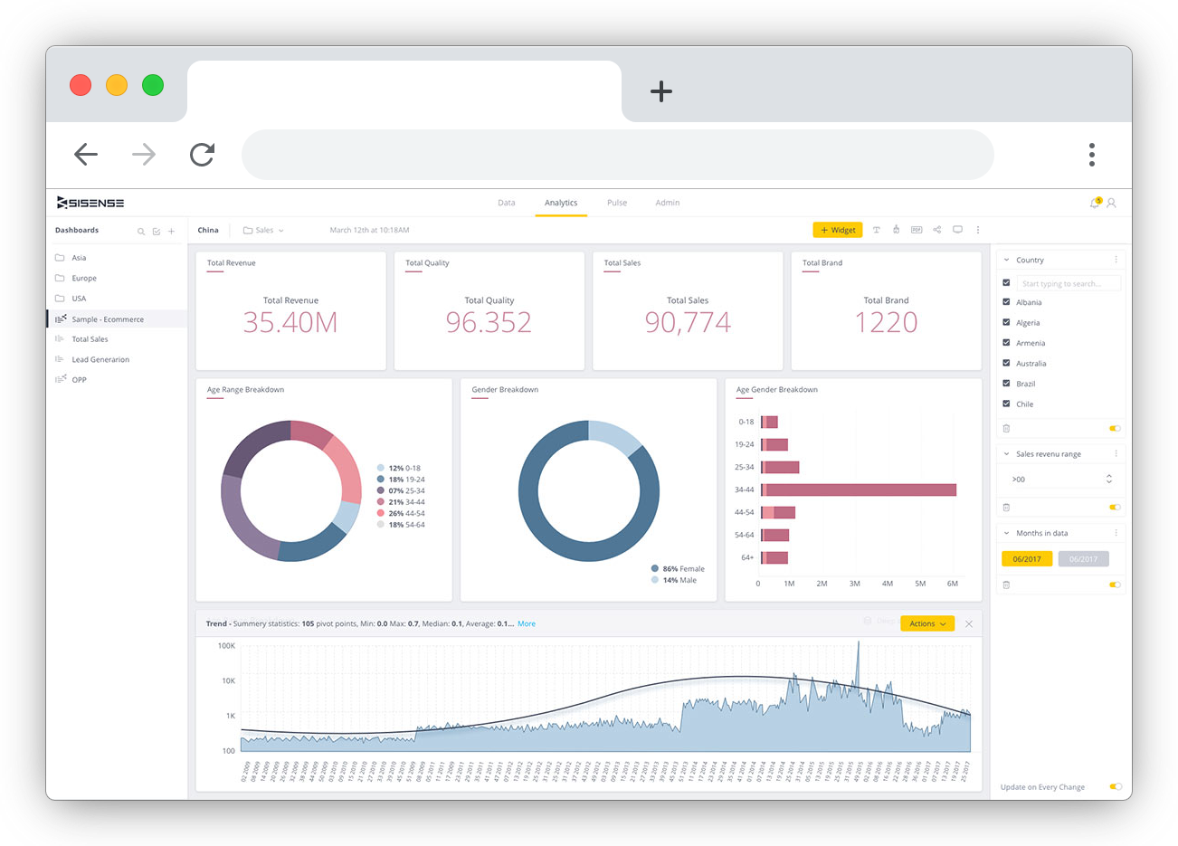The image size is (1178, 846).
Task: Collapse the Country filter section
Action: click(x=1006, y=260)
